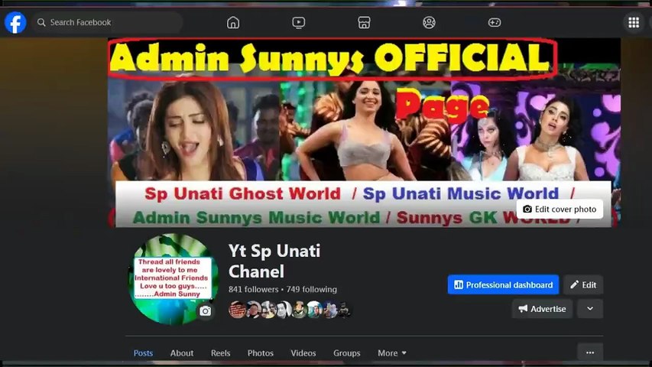Switch to the Photos tab
652x367 pixels.
pyautogui.click(x=261, y=352)
